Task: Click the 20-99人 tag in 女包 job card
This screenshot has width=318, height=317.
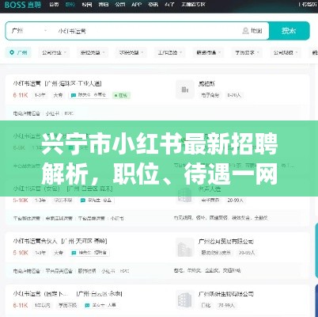Action: pyautogui.click(x=235, y=201)
